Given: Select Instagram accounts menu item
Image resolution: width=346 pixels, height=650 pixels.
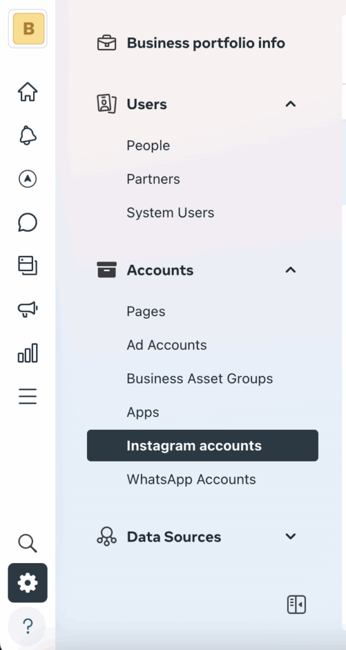Looking at the screenshot, I should 203,446.
